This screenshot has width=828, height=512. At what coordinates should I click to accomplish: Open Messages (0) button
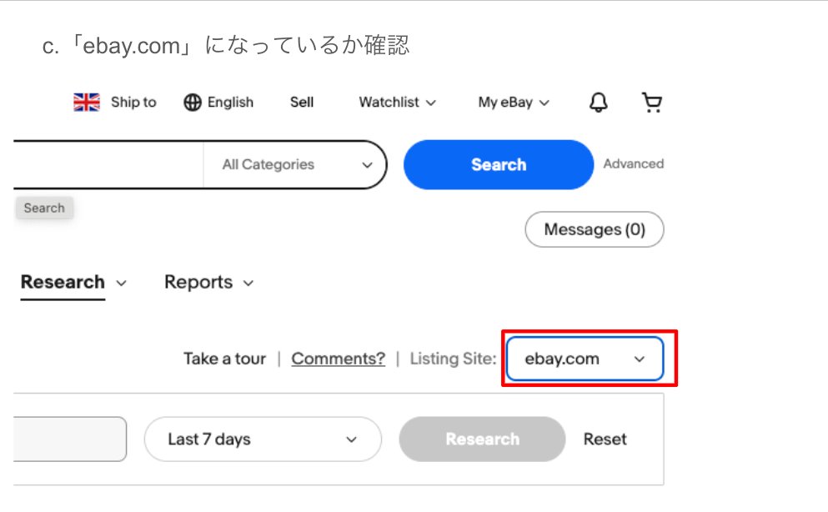pos(594,229)
